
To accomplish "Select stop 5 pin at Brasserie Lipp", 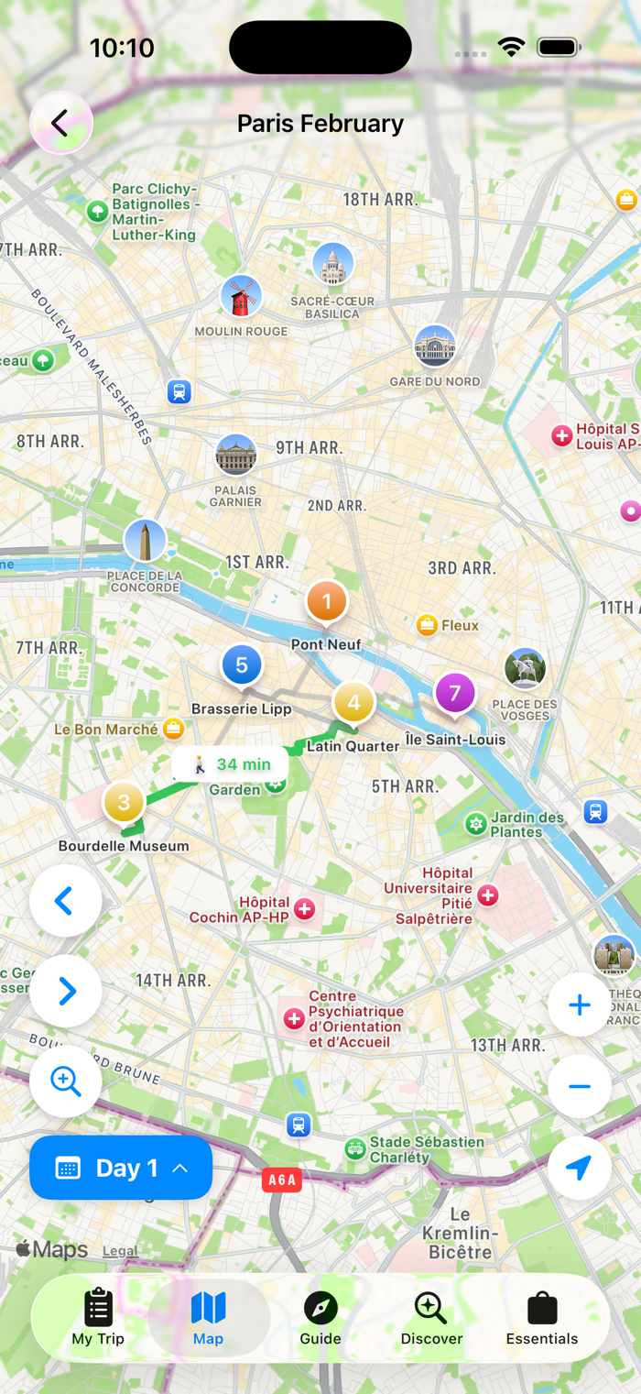I will click(242, 665).
